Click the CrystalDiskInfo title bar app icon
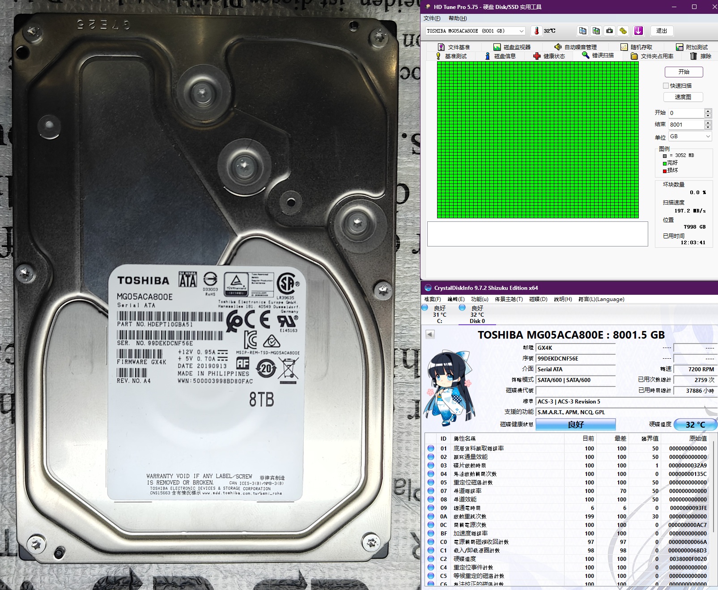 (x=428, y=288)
